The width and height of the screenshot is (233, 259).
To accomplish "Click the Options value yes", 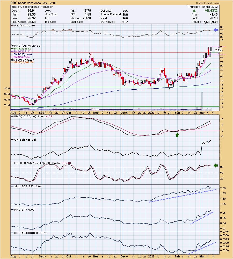I will 125,11.
